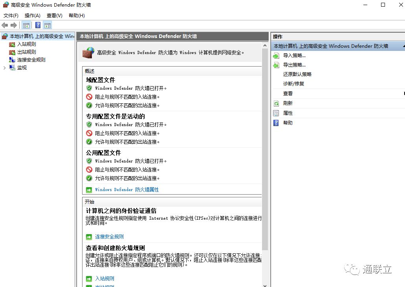Click the Forward arrow toolbar icon
Viewport: 405px width, 287px height.
[14, 25]
